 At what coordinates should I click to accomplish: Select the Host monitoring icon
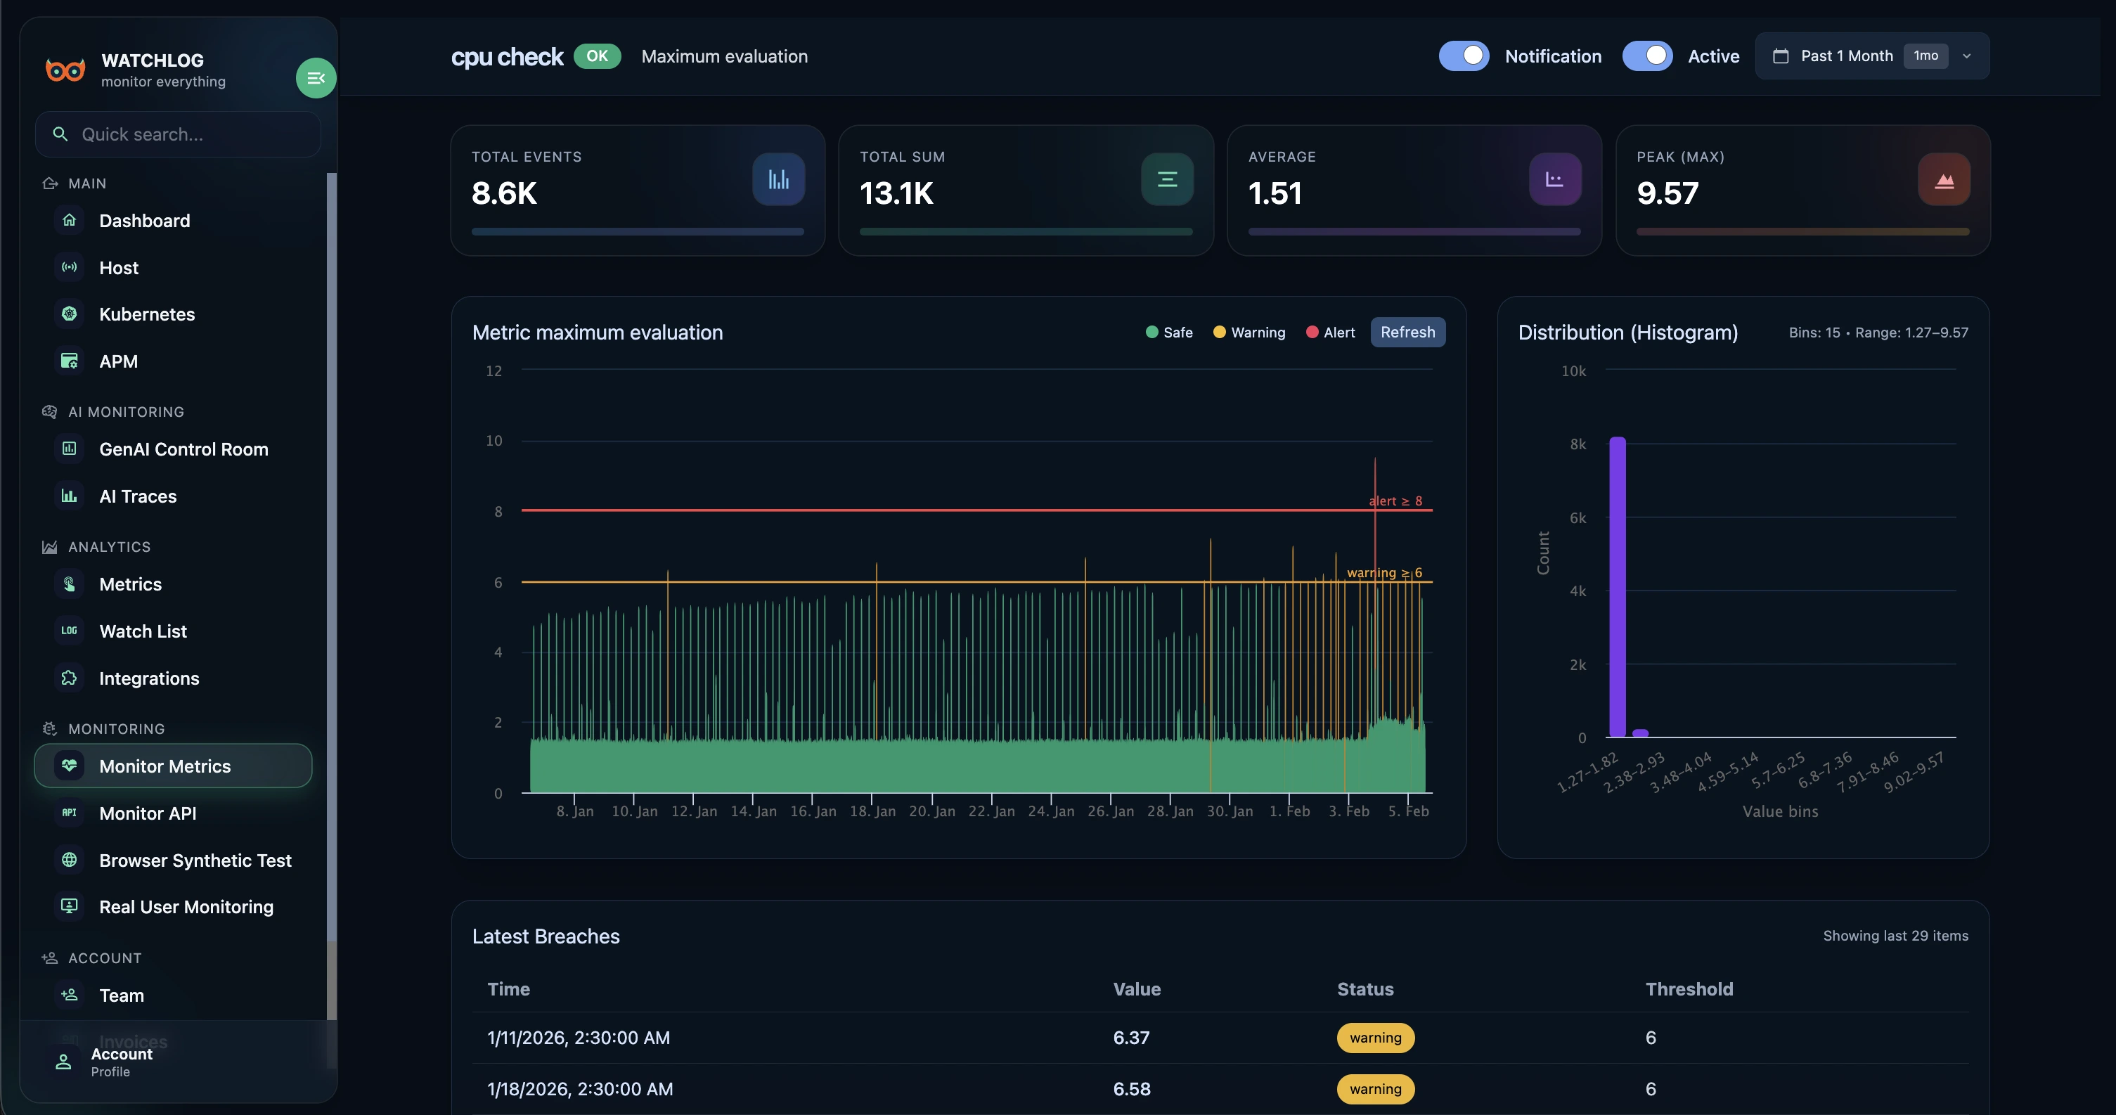point(69,267)
